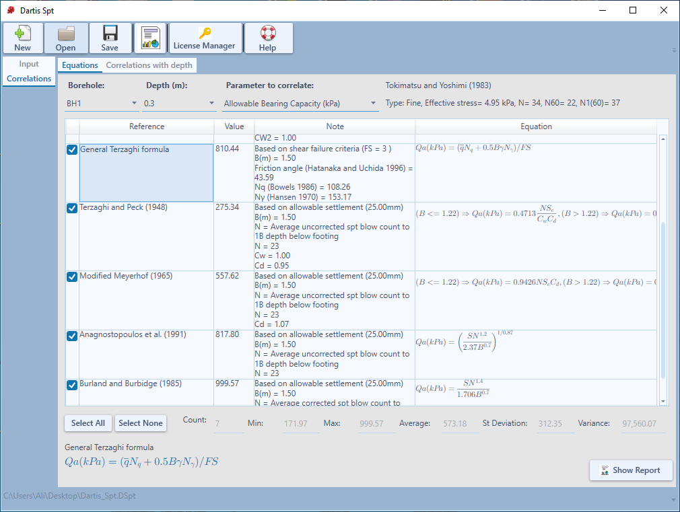This screenshot has width=680, height=512.
Task: Select the value cell 275.34
Action: [234, 236]
